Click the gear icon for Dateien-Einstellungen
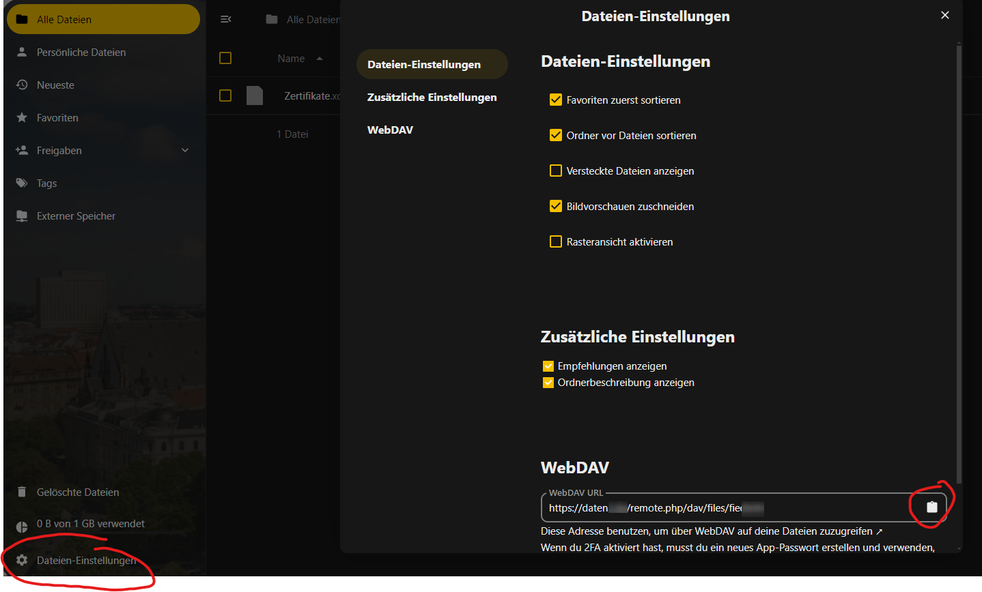The image size is (982, 592). pos(22,560)
